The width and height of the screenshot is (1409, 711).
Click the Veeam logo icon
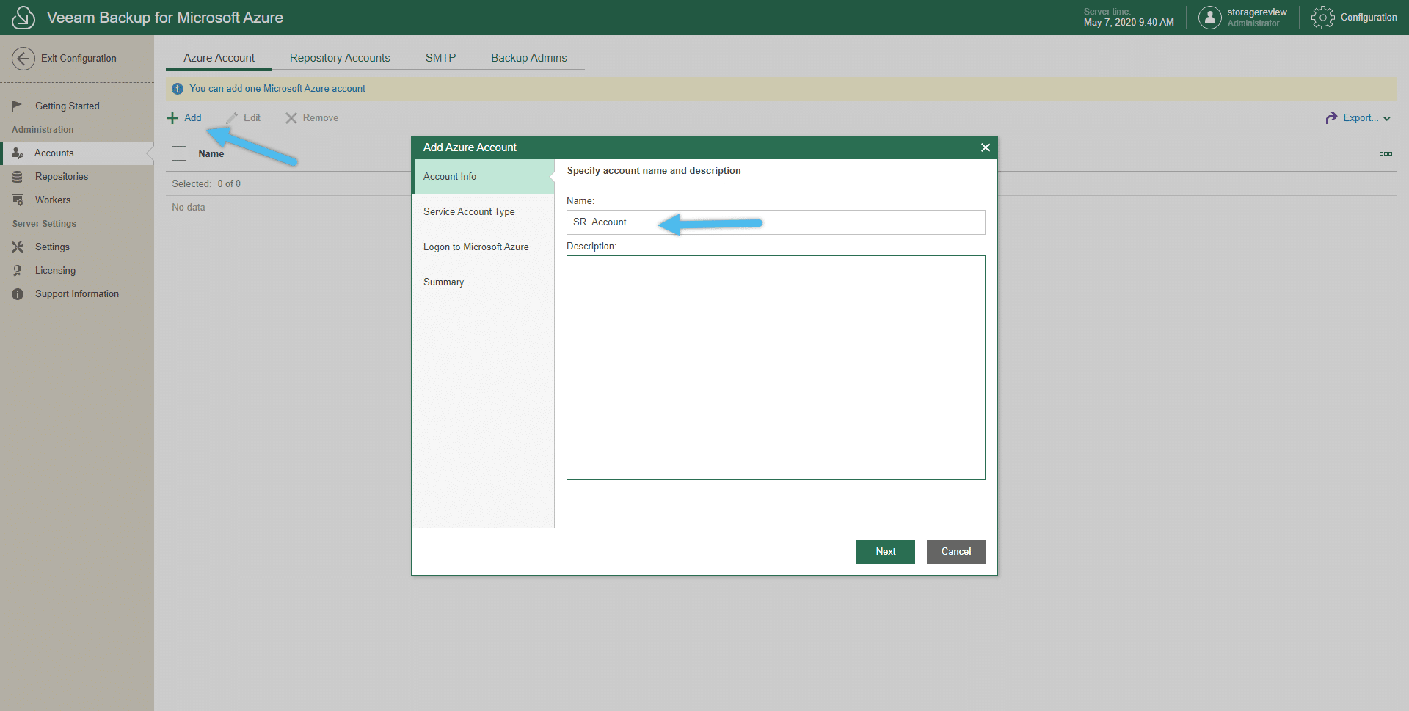(x=23, y=17)
